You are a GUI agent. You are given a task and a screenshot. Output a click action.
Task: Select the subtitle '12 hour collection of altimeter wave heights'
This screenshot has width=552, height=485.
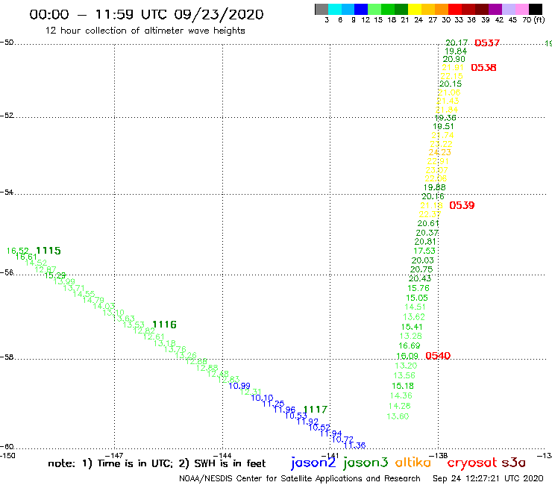pos(145,31)
